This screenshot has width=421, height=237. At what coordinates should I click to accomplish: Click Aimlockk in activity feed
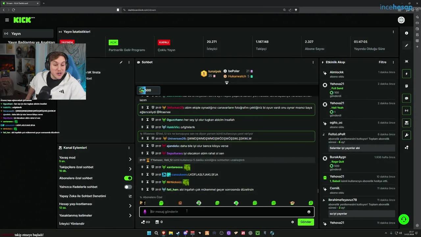[x=336, y=72]
